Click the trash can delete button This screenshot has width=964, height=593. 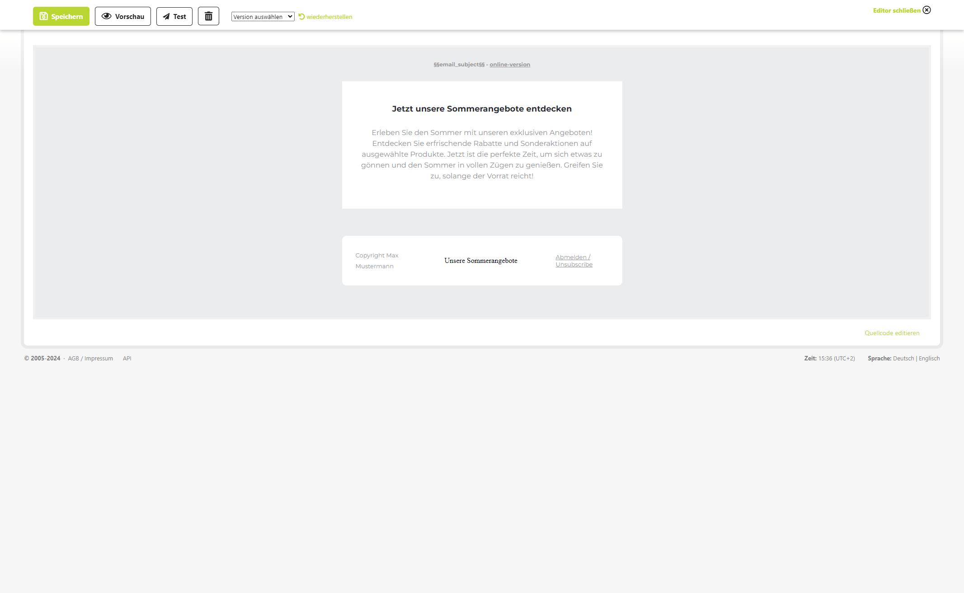(208, 16)
